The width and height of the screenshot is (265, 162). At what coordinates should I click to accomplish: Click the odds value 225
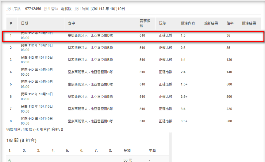click(x=229, y=109)
